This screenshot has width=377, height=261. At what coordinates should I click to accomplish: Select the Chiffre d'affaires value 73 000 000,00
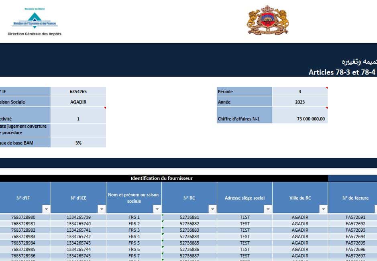point(300,115)
